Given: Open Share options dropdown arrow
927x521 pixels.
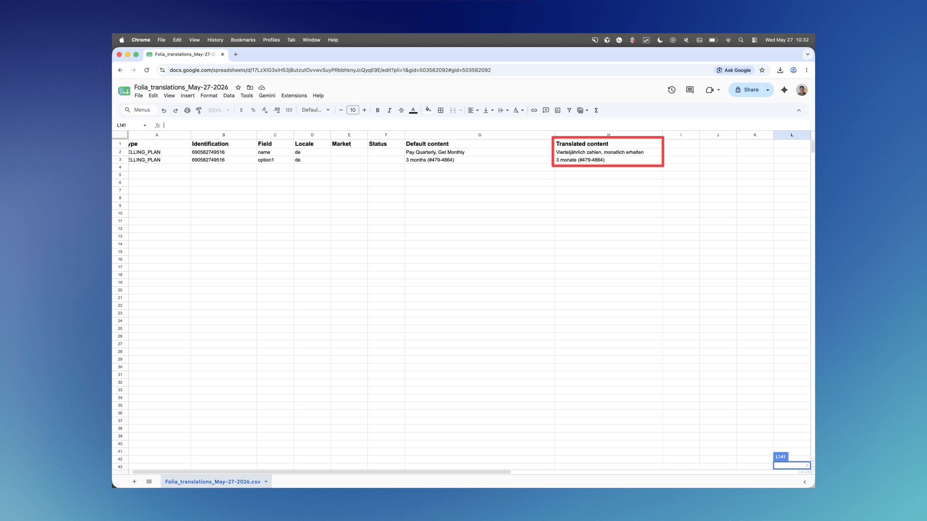Looking at the screenshot, I should click(x=768, y=90).
